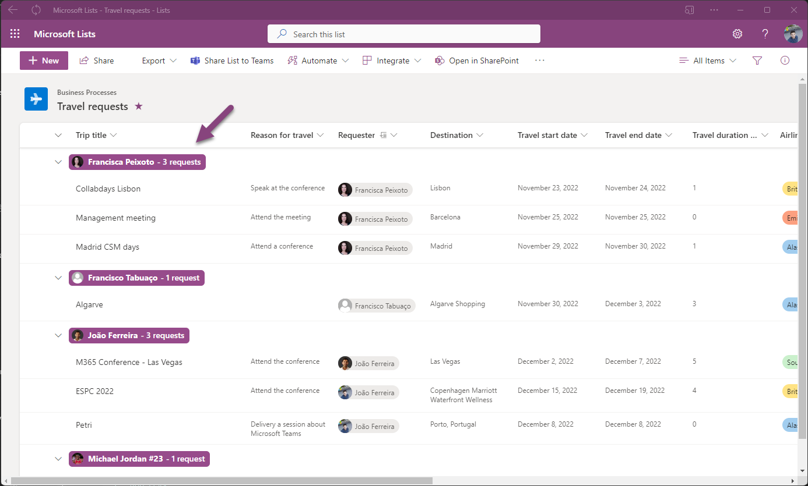
Task: Click the help question mark icon
Action: pyautogui.click(x=765, y=34)
